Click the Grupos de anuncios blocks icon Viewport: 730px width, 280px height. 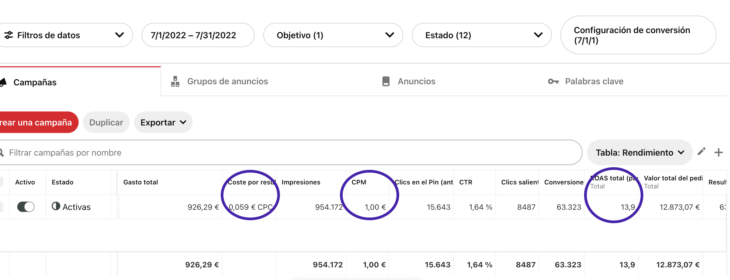pyautogui.click(x=175, y=81)
